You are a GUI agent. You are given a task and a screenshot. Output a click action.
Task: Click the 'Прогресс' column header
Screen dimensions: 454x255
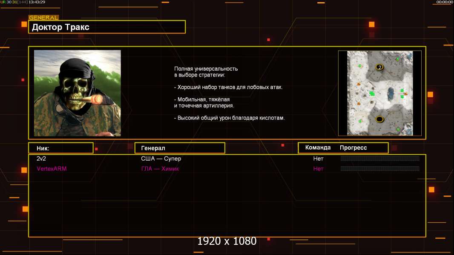[353, 148]
